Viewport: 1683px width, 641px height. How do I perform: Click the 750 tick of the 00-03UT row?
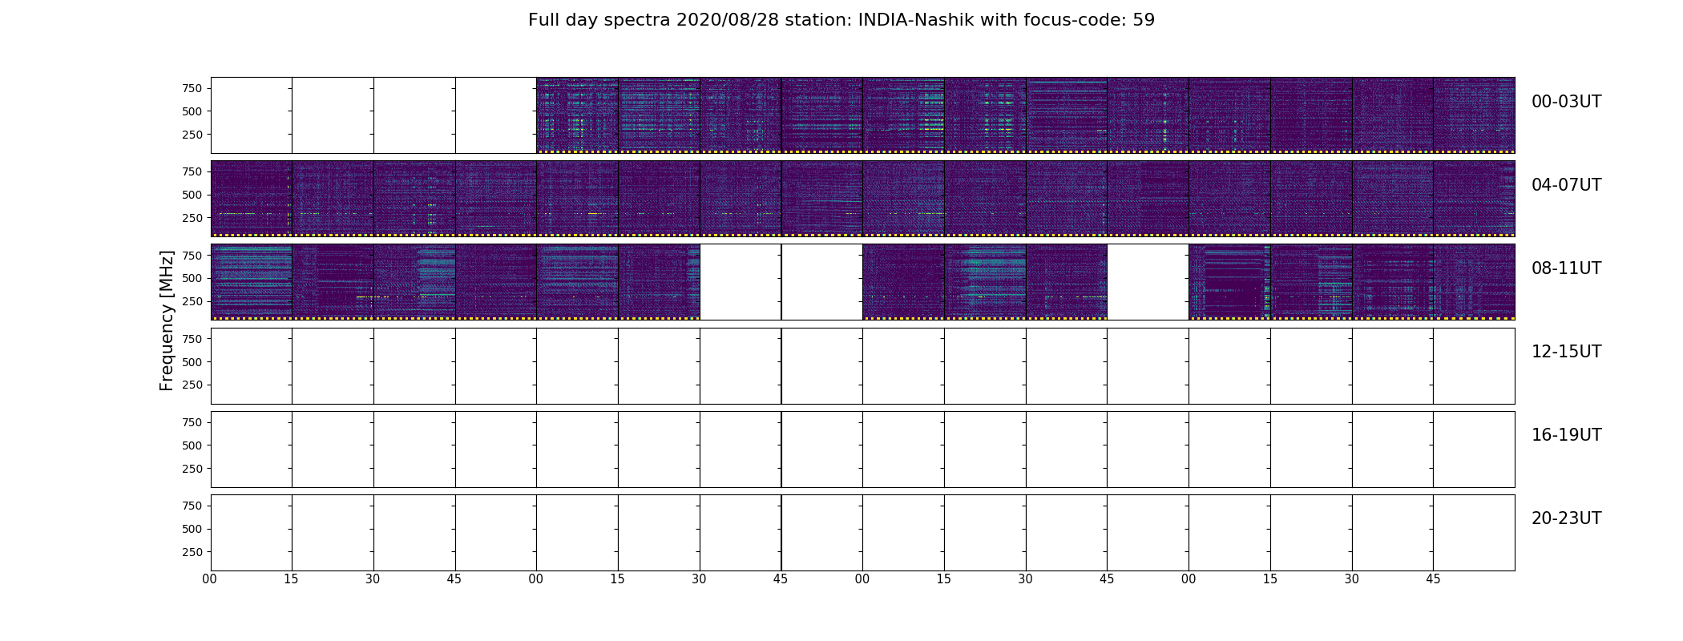coord(192,88)
